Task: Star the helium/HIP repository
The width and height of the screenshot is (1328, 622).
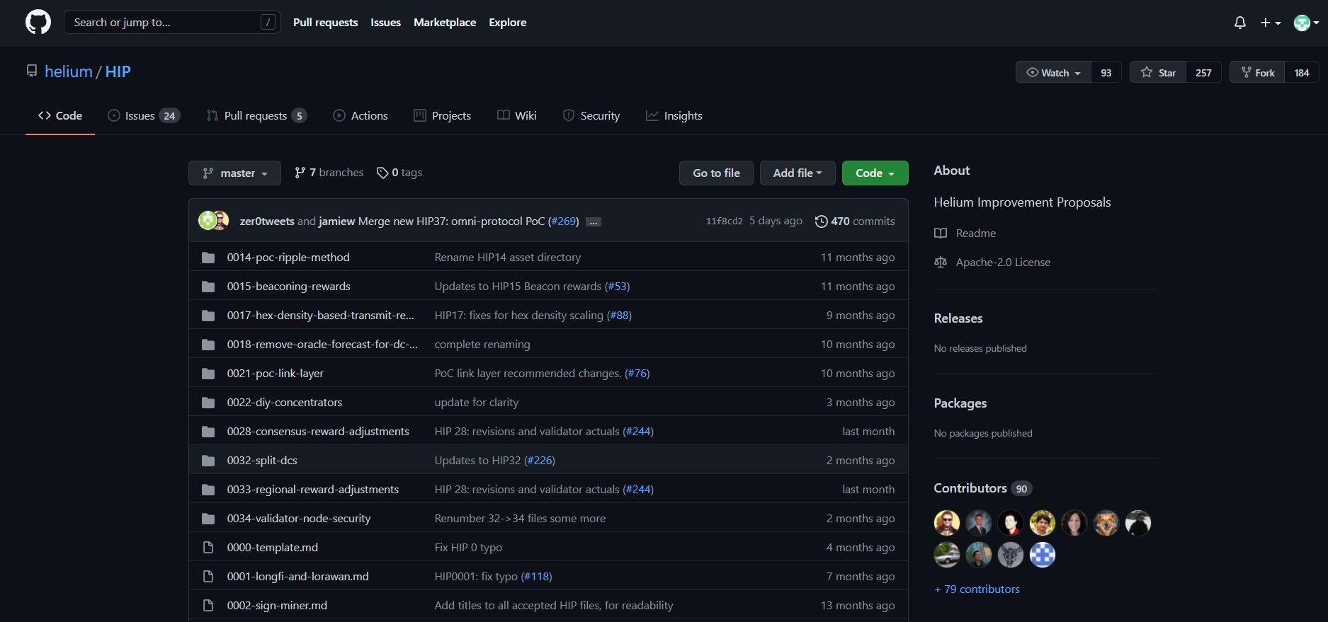Action: 1158,72
